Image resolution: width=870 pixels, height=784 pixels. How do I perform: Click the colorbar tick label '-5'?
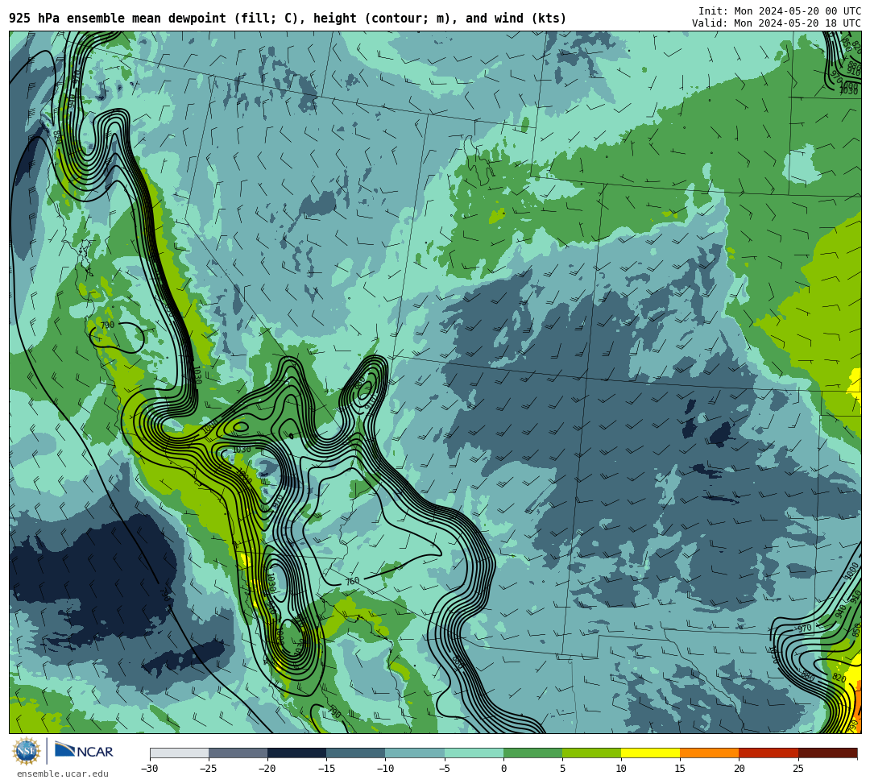click(444, 769)
